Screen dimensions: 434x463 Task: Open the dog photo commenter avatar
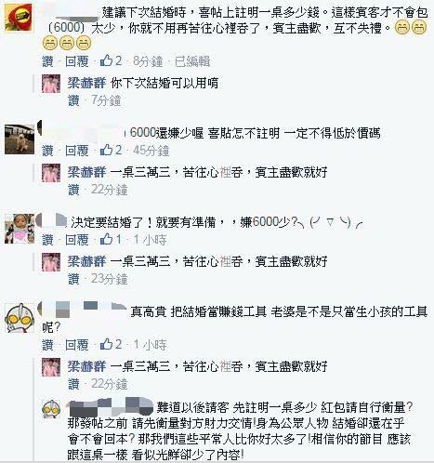click(x=20, y=139)
